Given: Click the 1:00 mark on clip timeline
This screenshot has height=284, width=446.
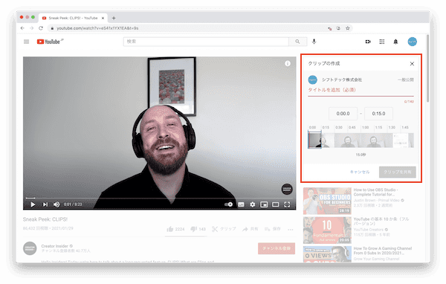Looking at the screenshot, I should coord(365,127).
